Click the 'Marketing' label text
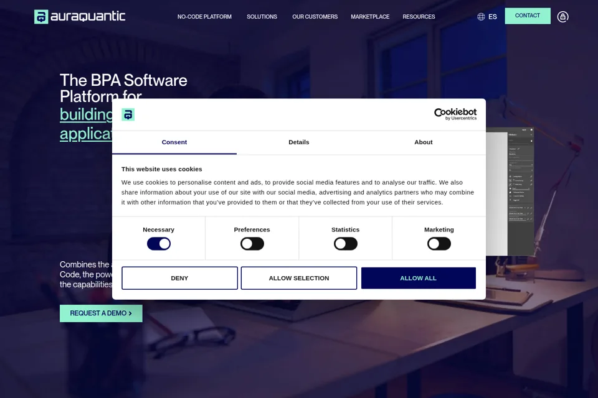Screen dimensions: 598x398 pyautogui.click(x=439, y=229)
